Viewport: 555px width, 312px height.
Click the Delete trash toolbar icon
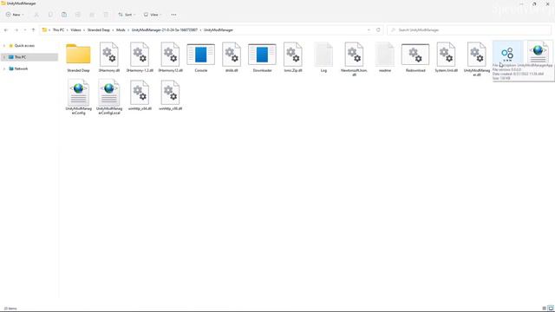pos(106,15)
